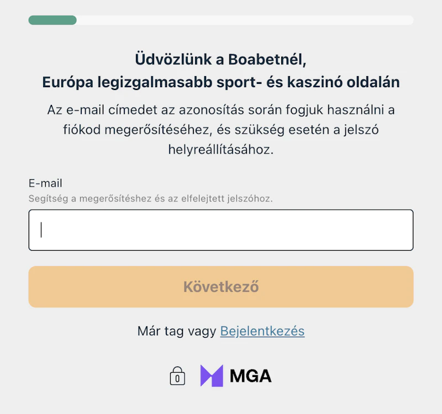
Task: Click the green filled progress segment
Action: click(x=52, y=20)
